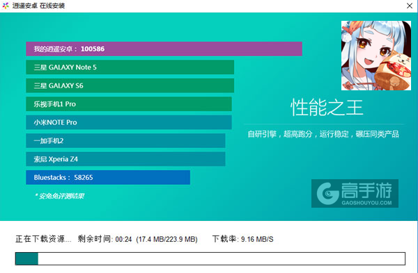
Task: Click the 9.16 MB/S download rate
Action: pyautogui.click(x=257, y=239)
